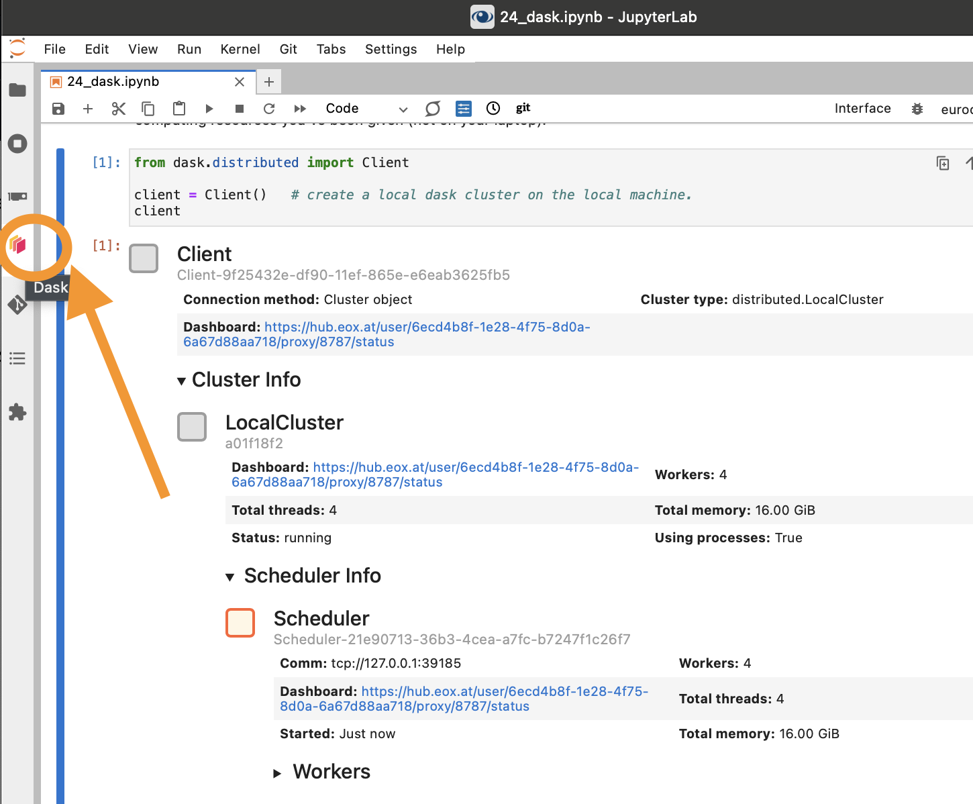
Task: Open the GPU dashboards sidebar icon
Action: pos(17,196)
